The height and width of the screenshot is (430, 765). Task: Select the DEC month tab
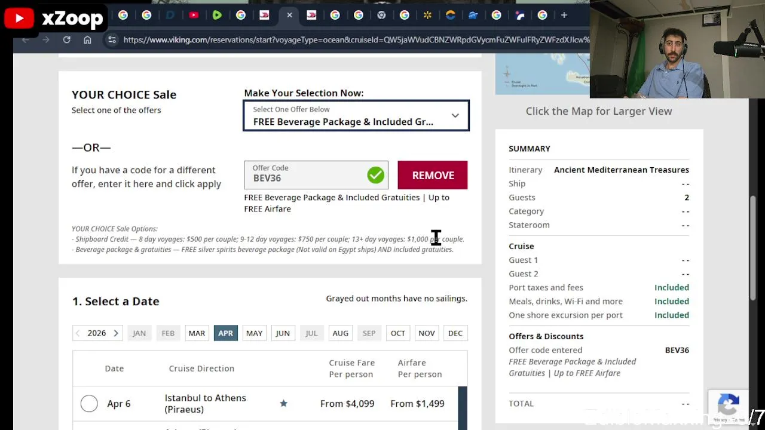[455, 333]
